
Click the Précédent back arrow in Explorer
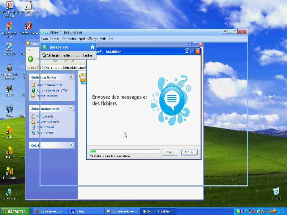(30, 59)
